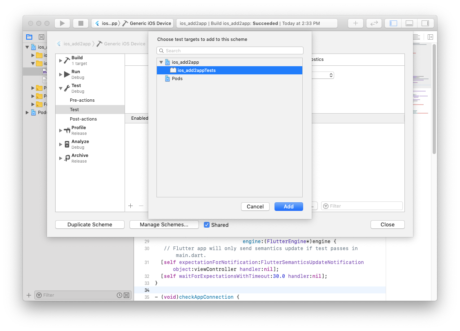Toggle source-control status filter icon
This screenshot has height=331, width=460.
(x=127, y=295)
